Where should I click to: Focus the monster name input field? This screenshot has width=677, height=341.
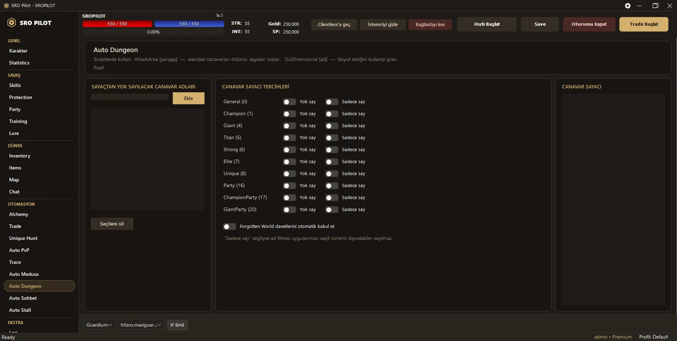(129, 98)
